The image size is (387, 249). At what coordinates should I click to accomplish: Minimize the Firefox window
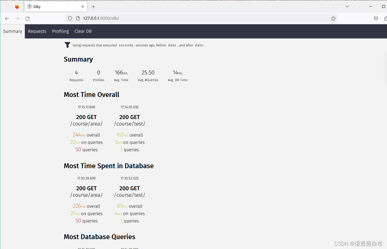(x=370, y=7)
